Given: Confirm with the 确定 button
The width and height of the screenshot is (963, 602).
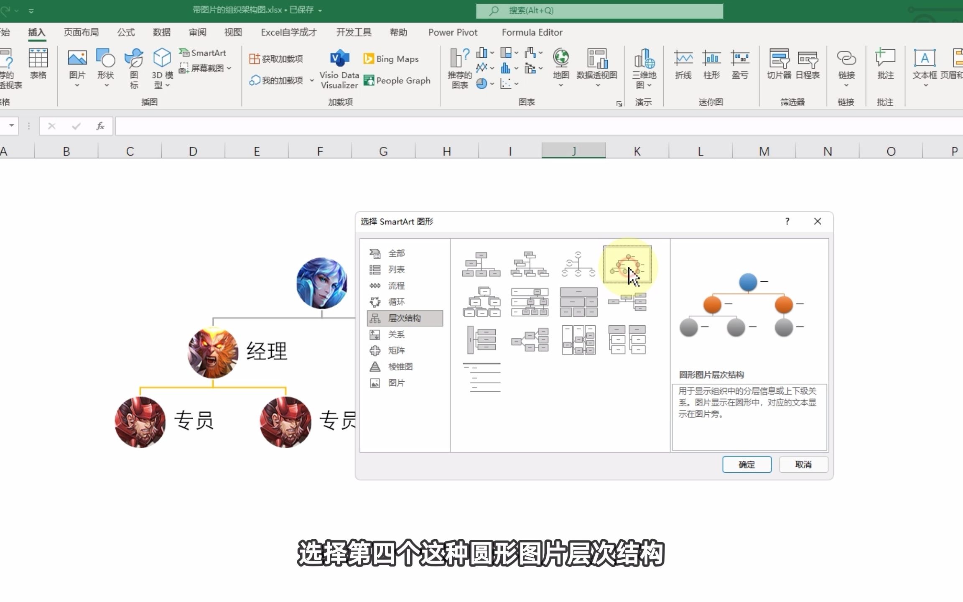Looking at the screenshot, I should coord(746,464).
